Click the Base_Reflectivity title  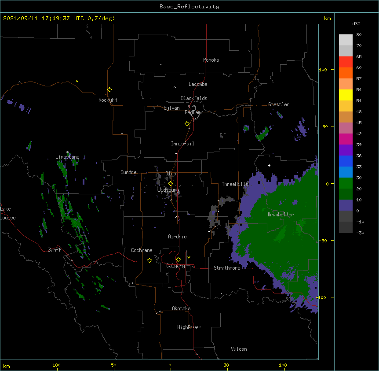click(189, 7)
